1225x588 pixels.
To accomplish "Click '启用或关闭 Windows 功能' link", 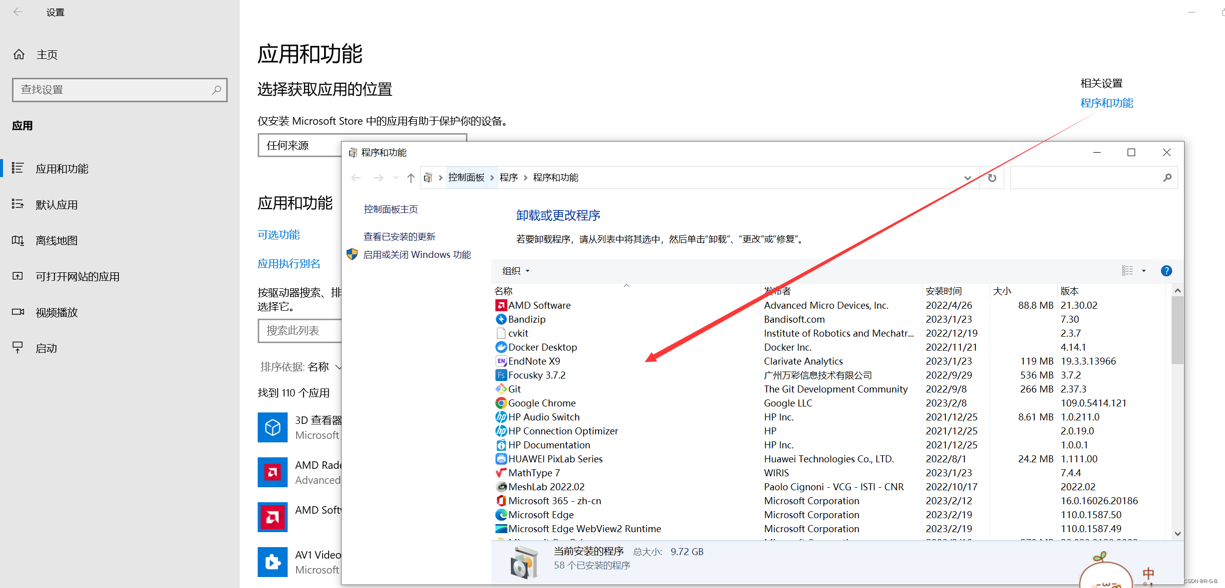I will (419, 254).
